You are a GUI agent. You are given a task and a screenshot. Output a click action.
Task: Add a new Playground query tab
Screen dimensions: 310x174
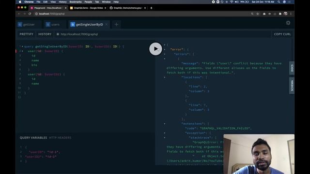pyautogui.click(x=116, y=25)
